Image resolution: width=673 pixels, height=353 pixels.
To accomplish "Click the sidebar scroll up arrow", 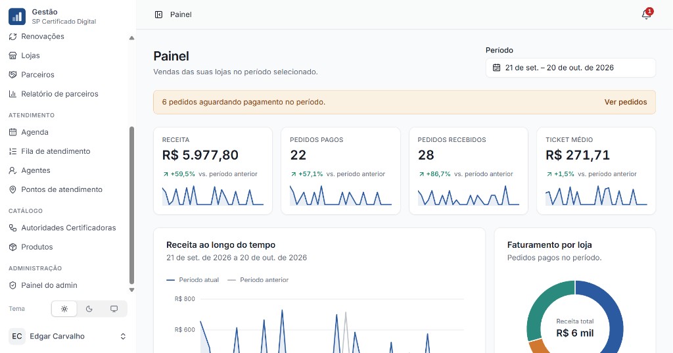I will click(x=131, y=38).
